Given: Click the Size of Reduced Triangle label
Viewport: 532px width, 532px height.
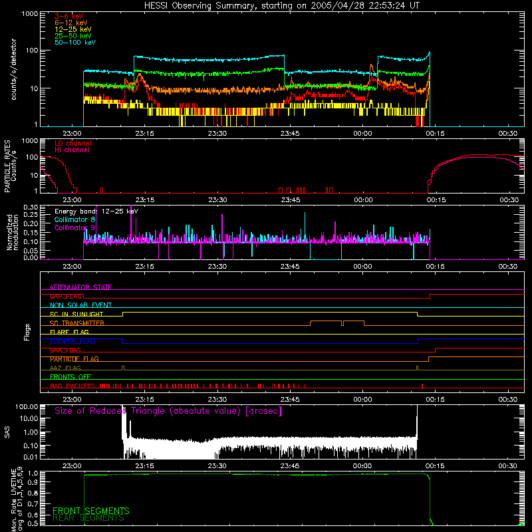Looking at the screenshot, I should [168, 411].
